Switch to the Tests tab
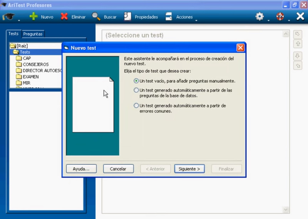Viewport: 308px width, 219px height. 13,34
